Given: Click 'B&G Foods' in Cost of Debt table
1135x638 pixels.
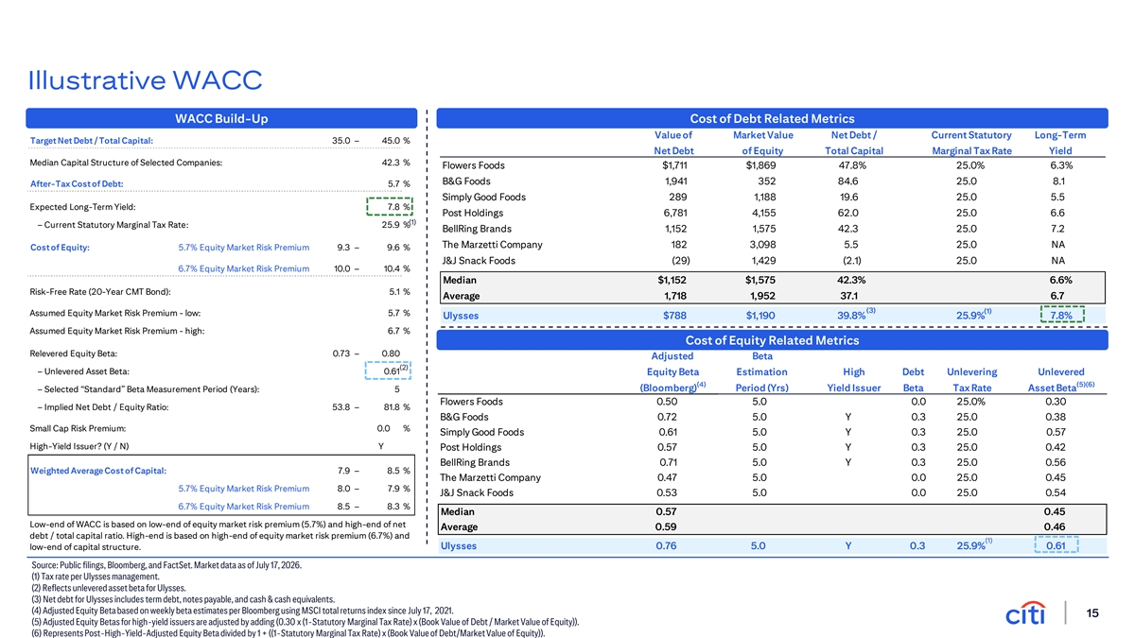Looking at the screenshot, I should [x=466, y=181].
